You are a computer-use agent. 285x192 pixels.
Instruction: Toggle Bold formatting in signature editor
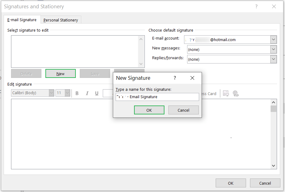[x=77, y=93]
